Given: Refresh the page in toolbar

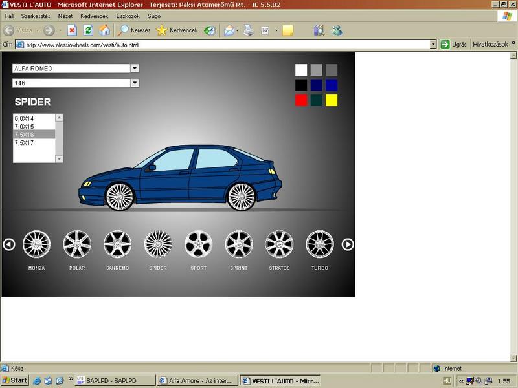Looking at the screenshot, I should click(x=88, y=30).
